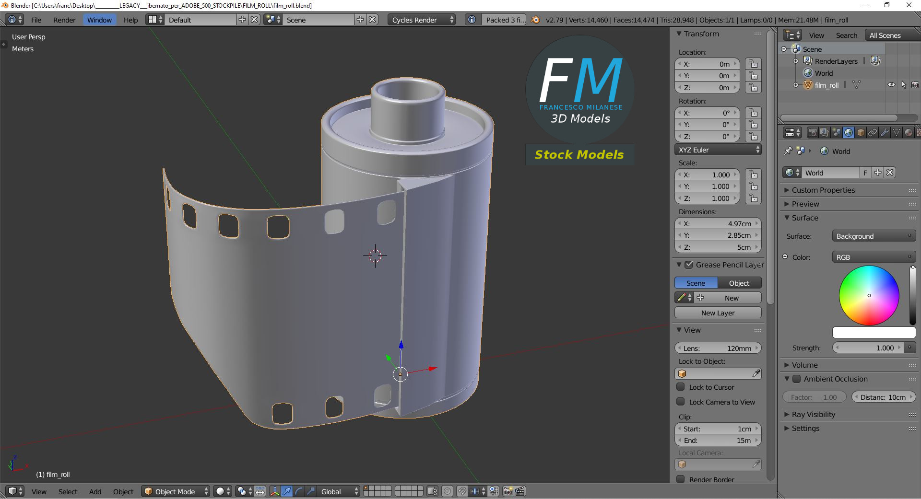Click the New grease pencil button
Viewport: 921px width, 499px height.
point(728,298)
